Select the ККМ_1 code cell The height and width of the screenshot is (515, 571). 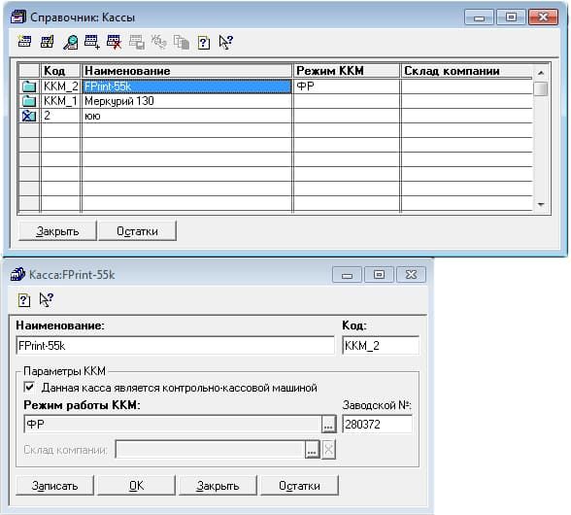(x=60, y=101)
